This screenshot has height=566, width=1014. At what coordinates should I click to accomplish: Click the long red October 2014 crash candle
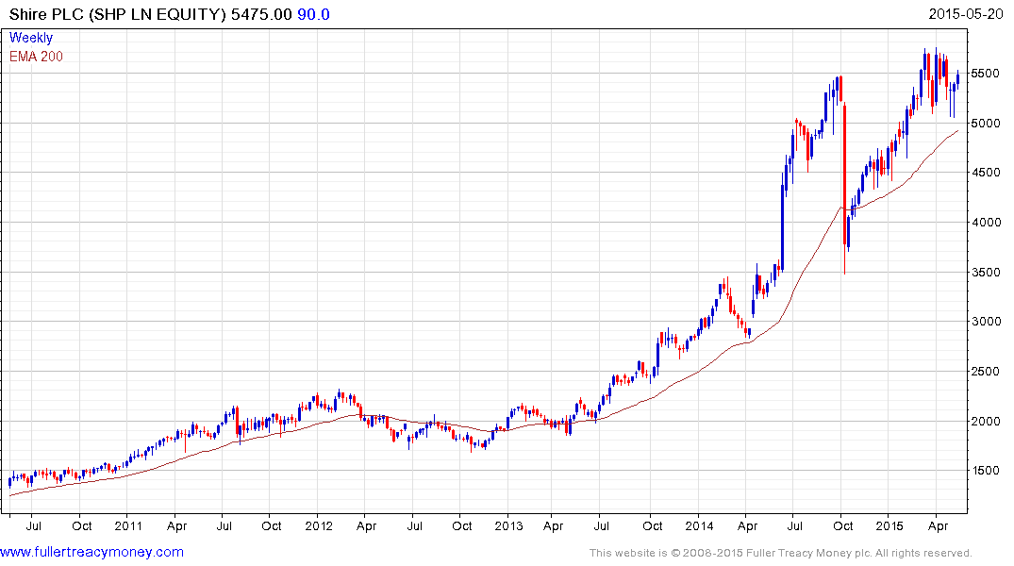click(x=844, y=175)
